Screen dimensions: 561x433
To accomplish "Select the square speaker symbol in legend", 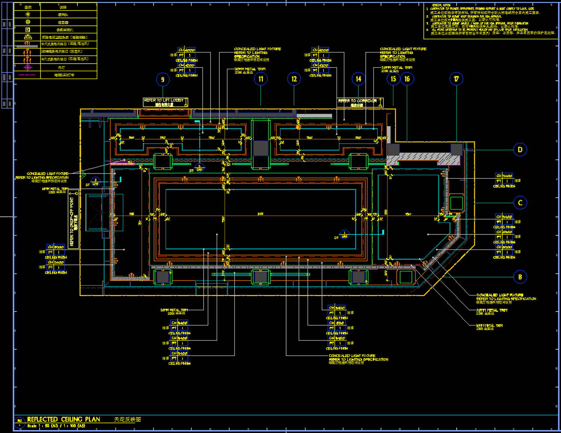I will point(28,30).
